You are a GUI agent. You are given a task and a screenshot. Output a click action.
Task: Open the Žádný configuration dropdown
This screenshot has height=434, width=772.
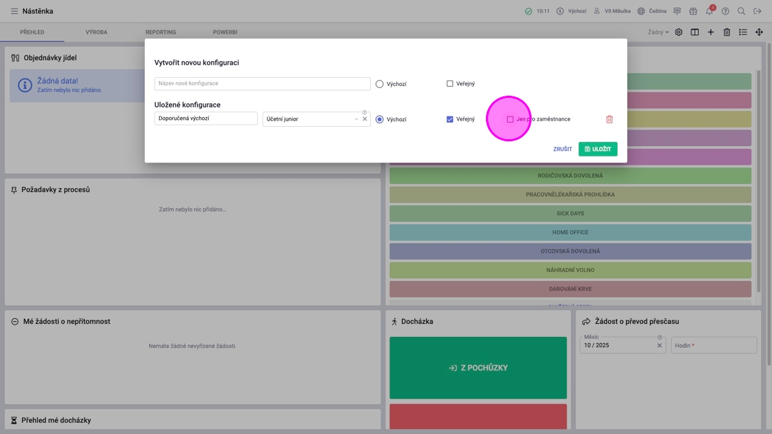click(658, 32)
